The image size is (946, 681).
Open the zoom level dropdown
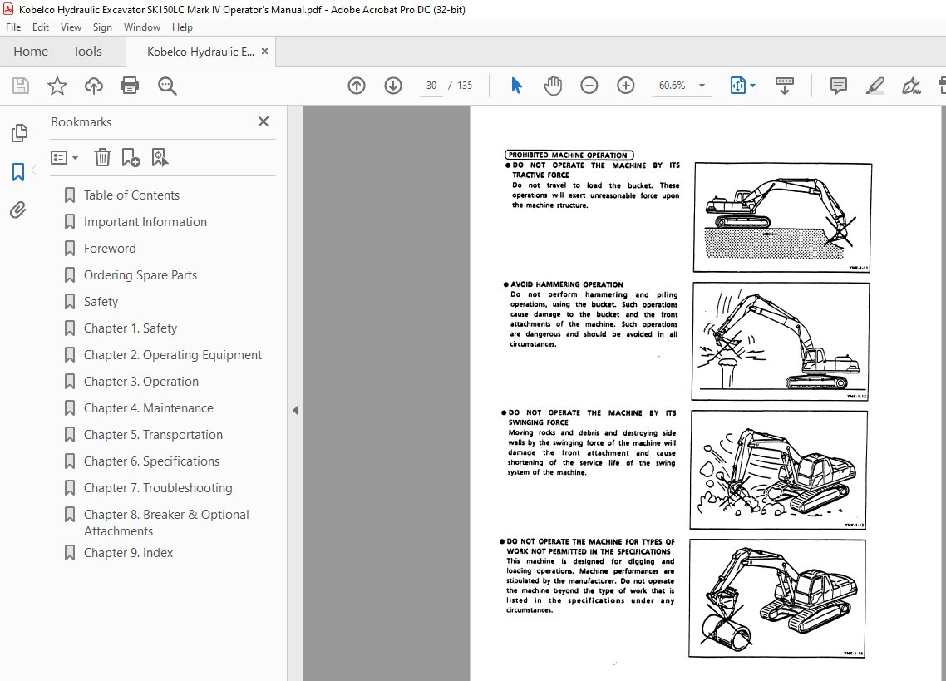702,86
